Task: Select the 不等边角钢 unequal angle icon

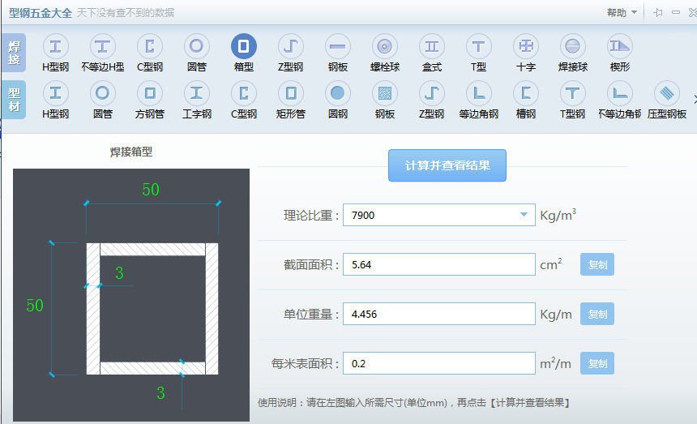Action: coord(620,94)
